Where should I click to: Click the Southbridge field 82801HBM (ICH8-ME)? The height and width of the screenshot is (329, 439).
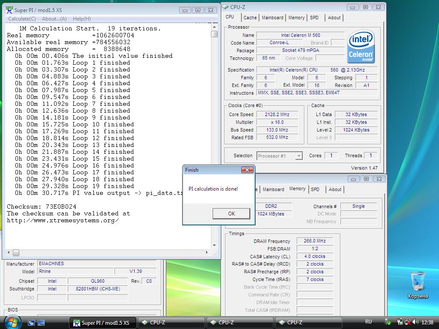click(97, 289)
